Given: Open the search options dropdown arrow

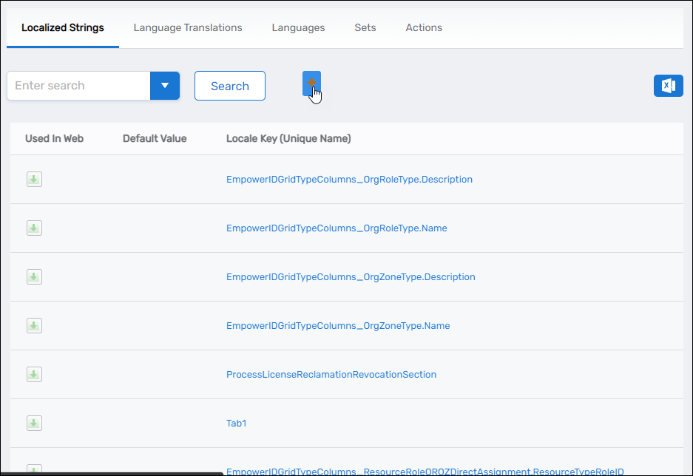Looking at the screenshot, I should pos(164,86).
